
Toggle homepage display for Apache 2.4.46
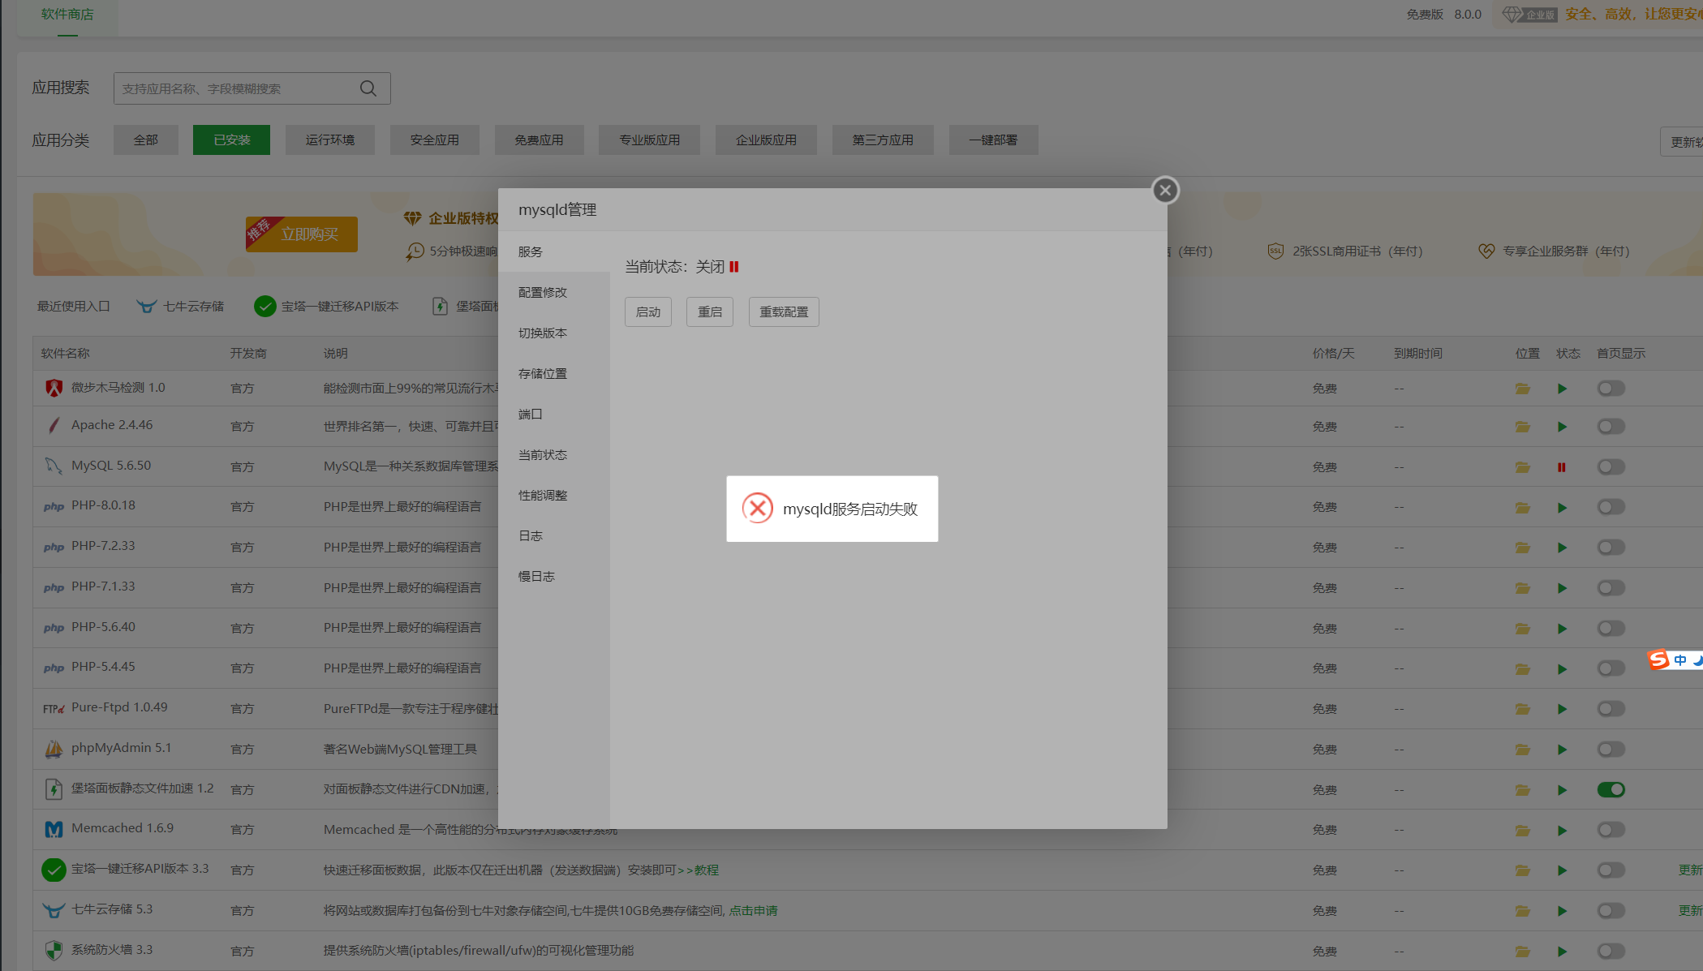(x=1611, y=427)
